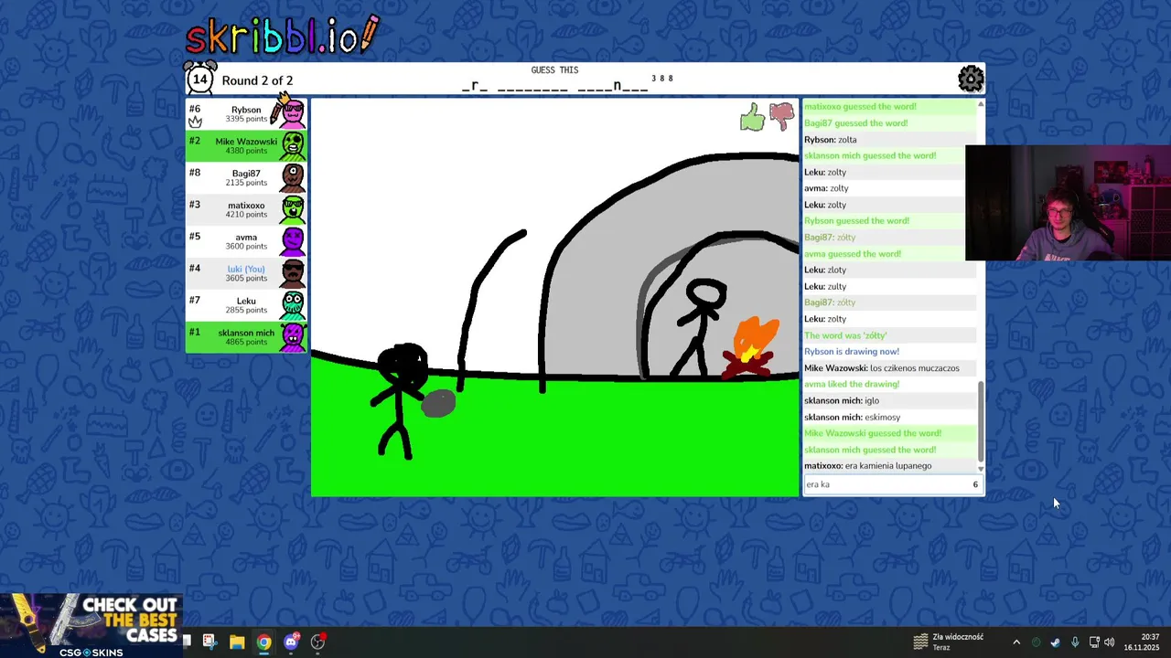Select player row matixoxo 4210 points

(246, 209)
